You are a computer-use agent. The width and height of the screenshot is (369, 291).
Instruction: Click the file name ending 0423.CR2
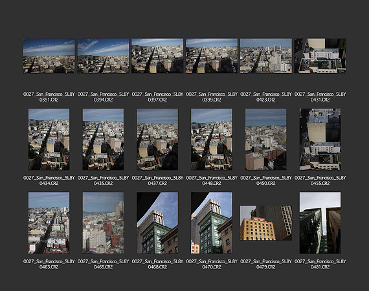click(x=265, y=97)
